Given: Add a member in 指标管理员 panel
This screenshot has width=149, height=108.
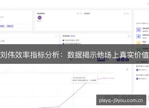Looking at the screenshot, I should click(78, 13).
